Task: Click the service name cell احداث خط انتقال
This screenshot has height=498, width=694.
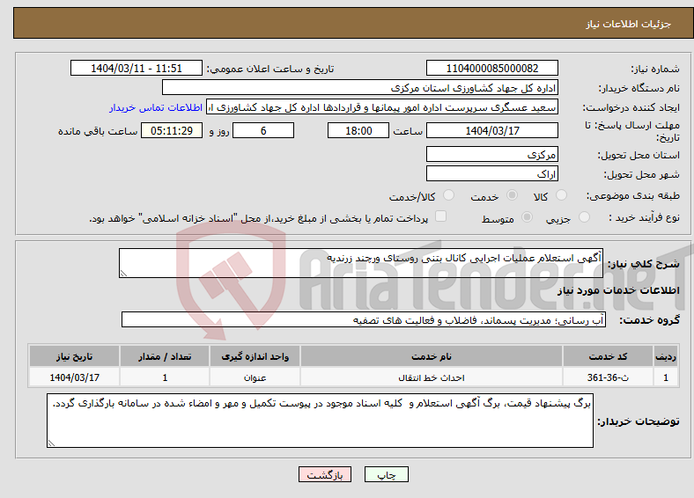Action: (431, 377)
